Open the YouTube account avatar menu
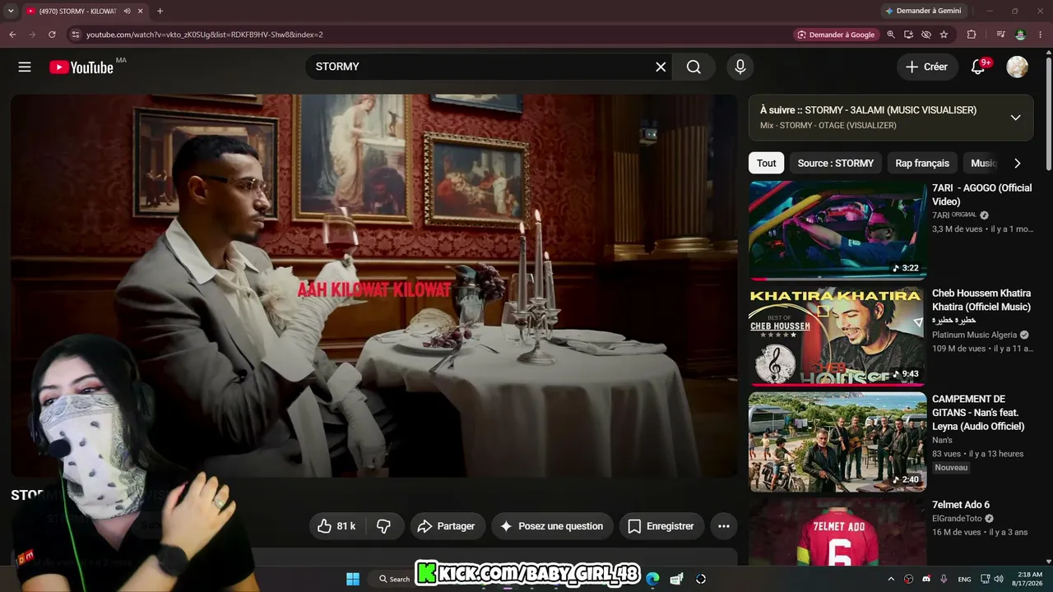The height and width of the screenshot is (592, 1053). [1018, 67]
